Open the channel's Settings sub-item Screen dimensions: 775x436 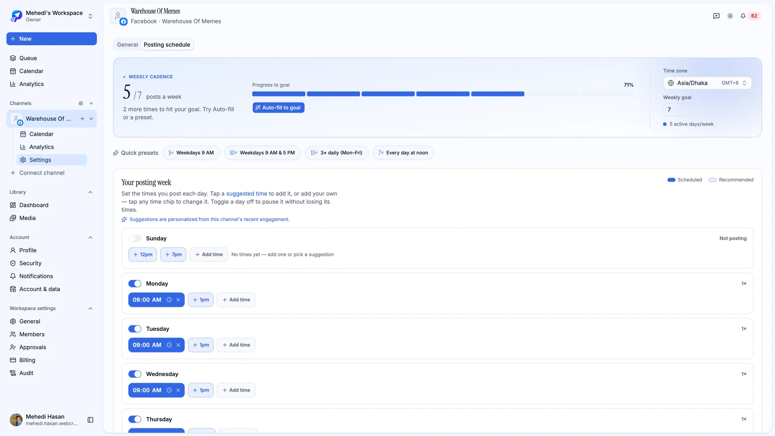point(52,160)
